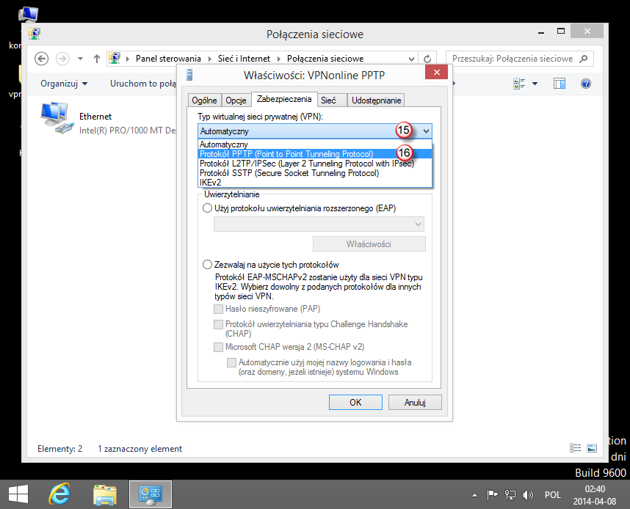
Task: Open recent locations dropdown arrow
Action: (80, 59)
